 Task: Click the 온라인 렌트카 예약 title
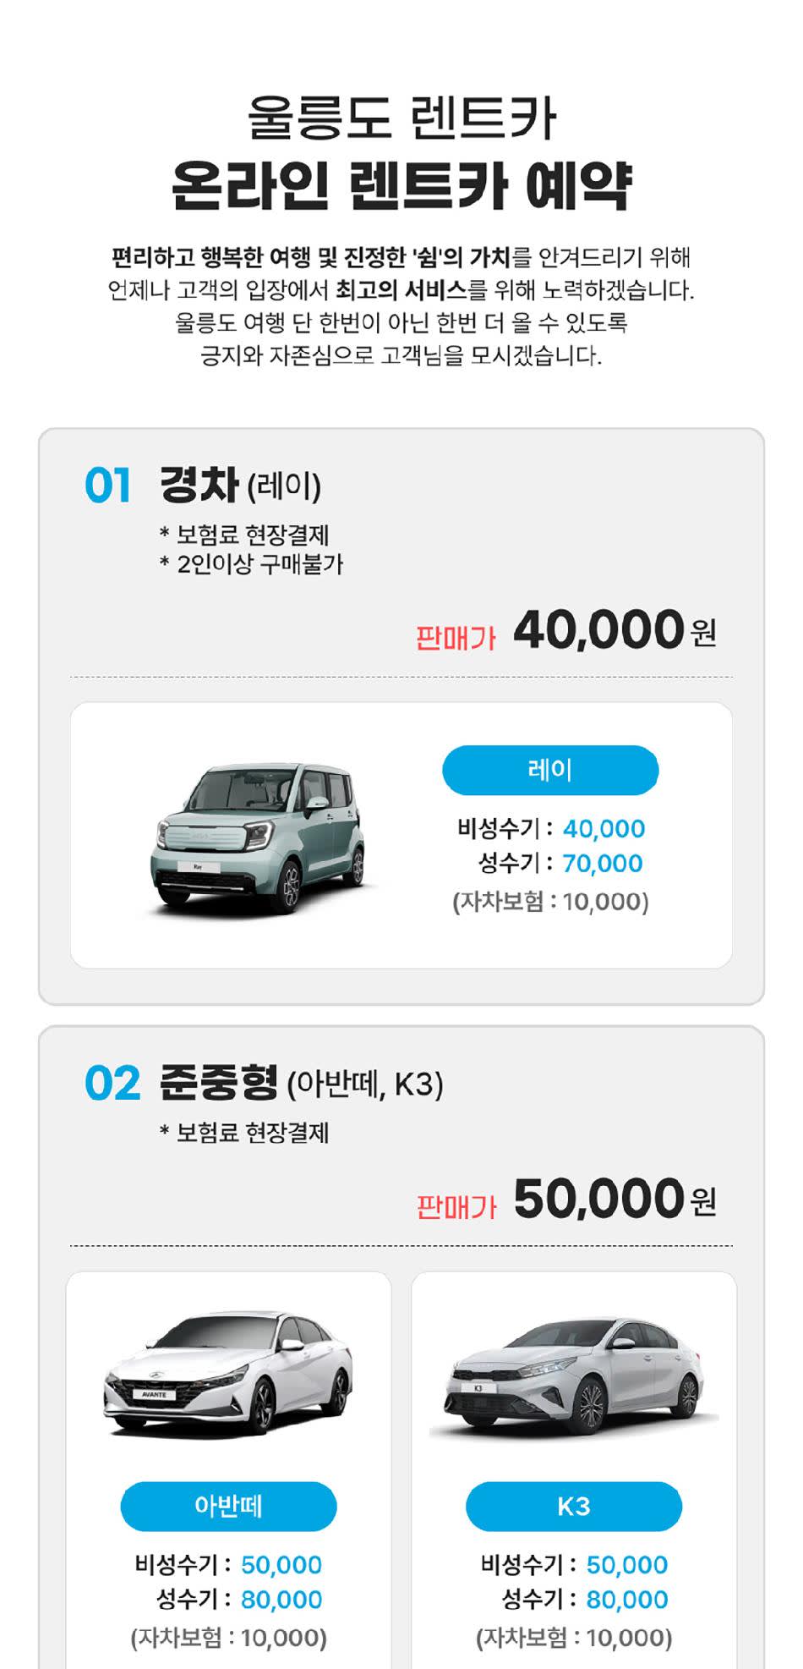(401, 185)
